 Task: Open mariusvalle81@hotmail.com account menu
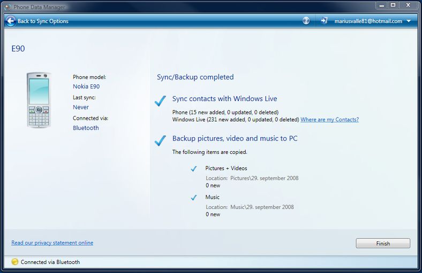(x=368, y=21)
